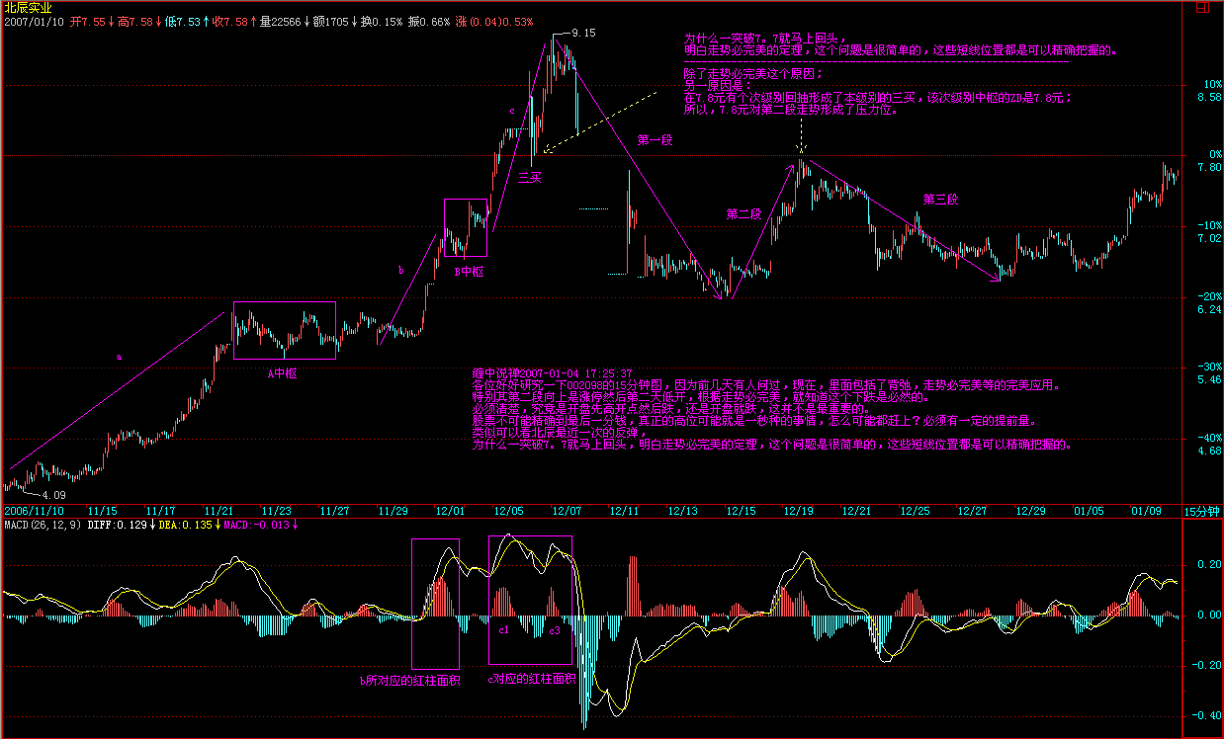Click the 第一段 trend line label
This screenshot has height=739, width=1224.
point(655,141)
